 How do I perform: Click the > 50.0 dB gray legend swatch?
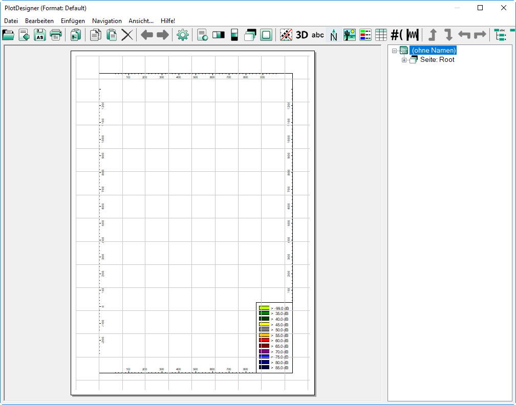pyautogui.click(x=264, y=329)
